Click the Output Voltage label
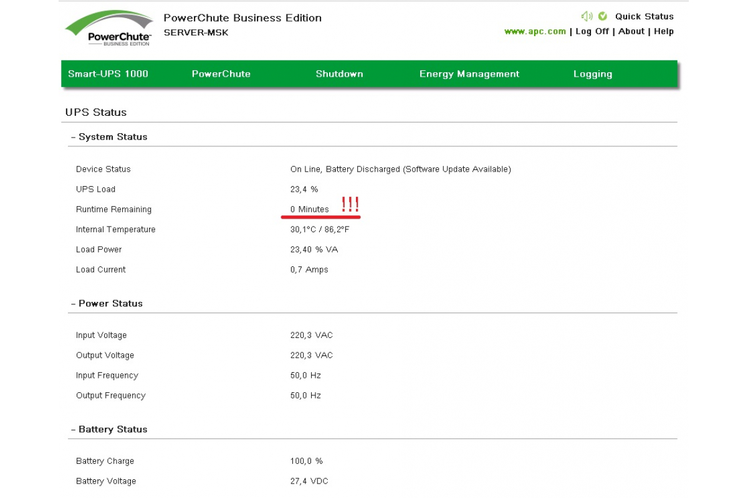Viewport: 748px width, 498px height. [x=105, y=355]
